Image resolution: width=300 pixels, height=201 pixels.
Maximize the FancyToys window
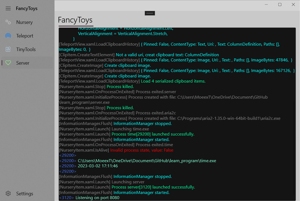[280, 5]
